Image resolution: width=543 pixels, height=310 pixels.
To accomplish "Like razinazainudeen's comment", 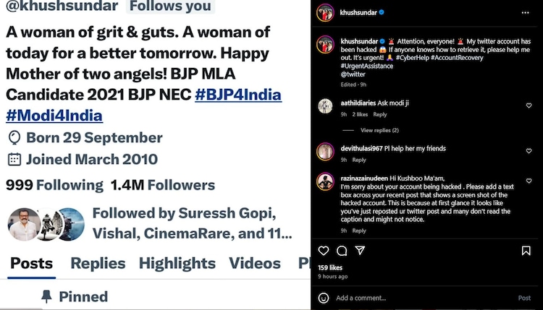I will coord(529,178).
